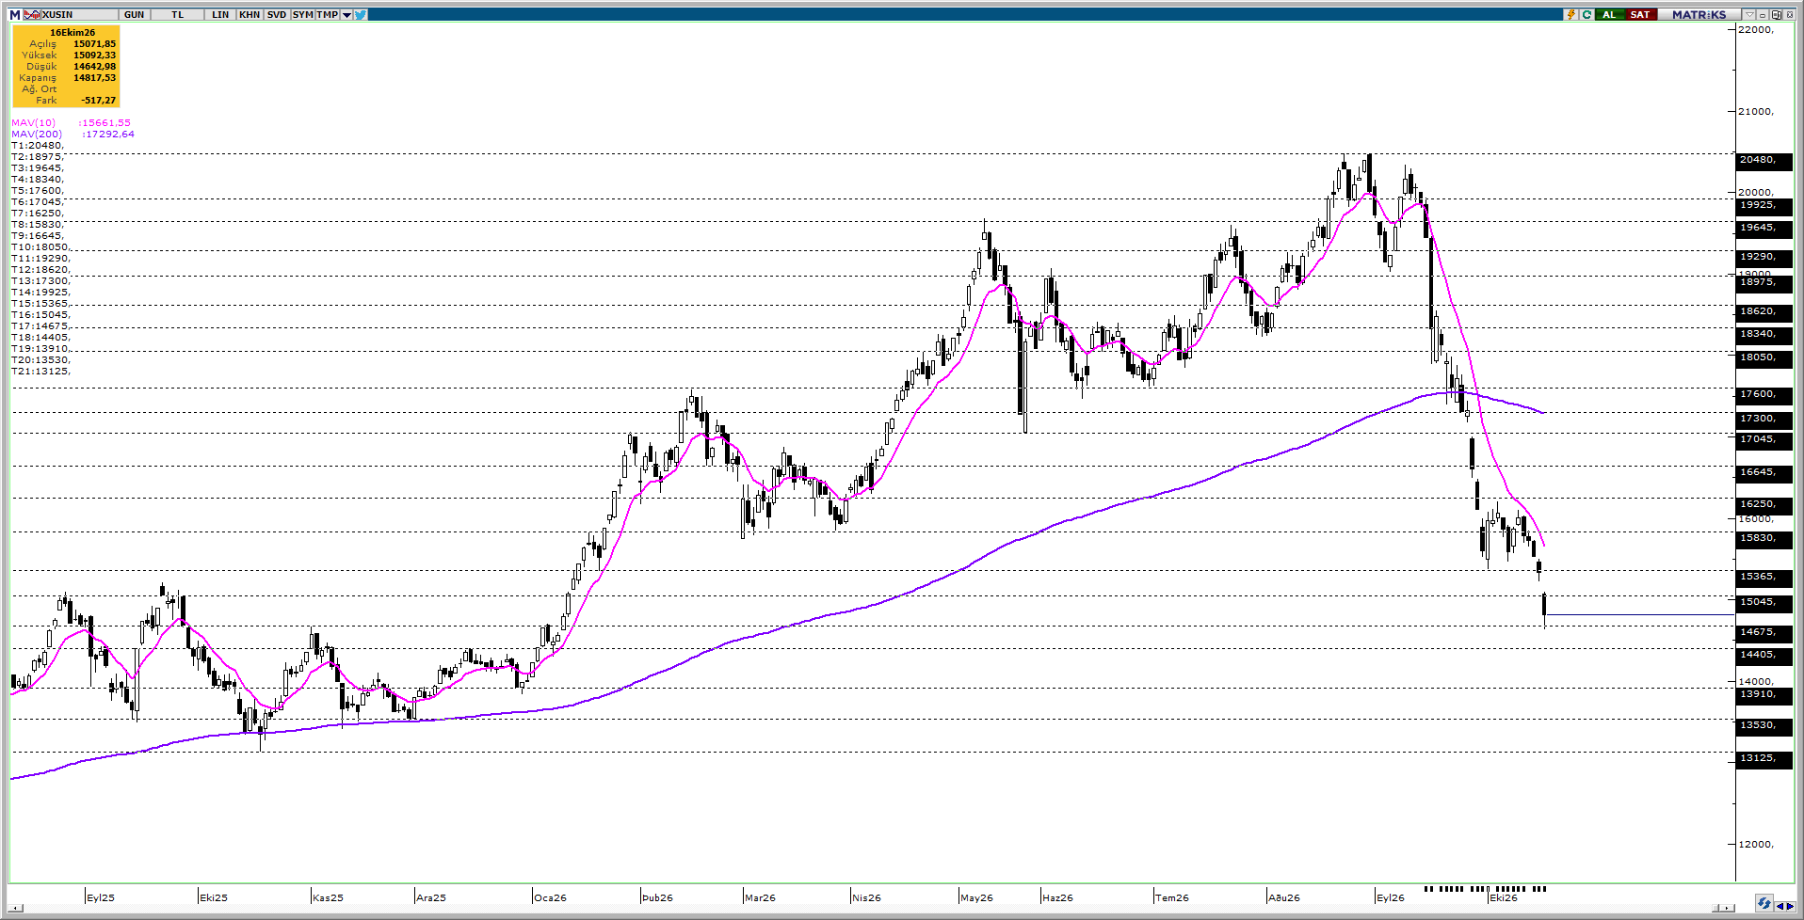Click the MATRIKS logo button
Viewport: 1804px width, 920px height.
coord(1699,14)
